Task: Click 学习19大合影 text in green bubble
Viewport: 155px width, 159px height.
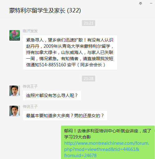Action: 77,137
